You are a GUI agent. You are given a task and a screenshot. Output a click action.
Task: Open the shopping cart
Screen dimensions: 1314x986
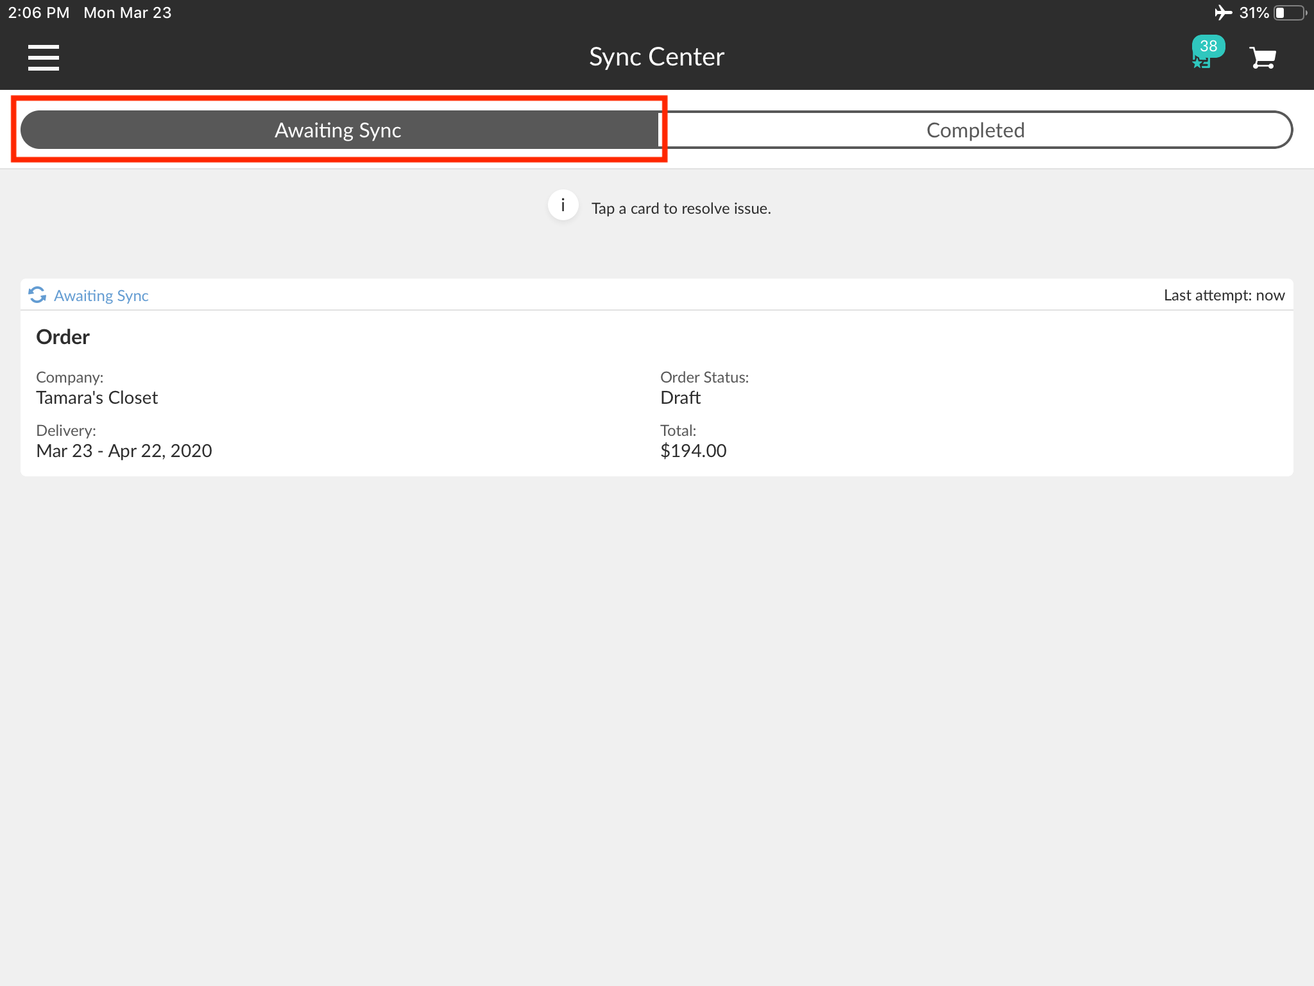pos(1263,58)
